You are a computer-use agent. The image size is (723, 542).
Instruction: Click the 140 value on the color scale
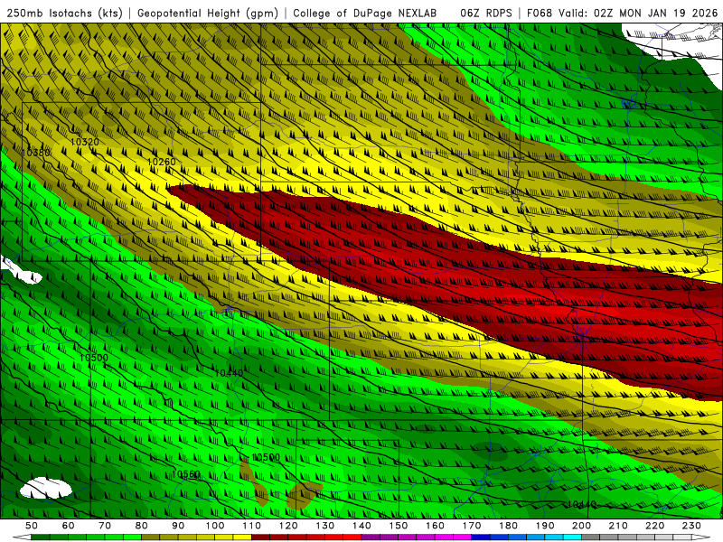tap(361, 526)
